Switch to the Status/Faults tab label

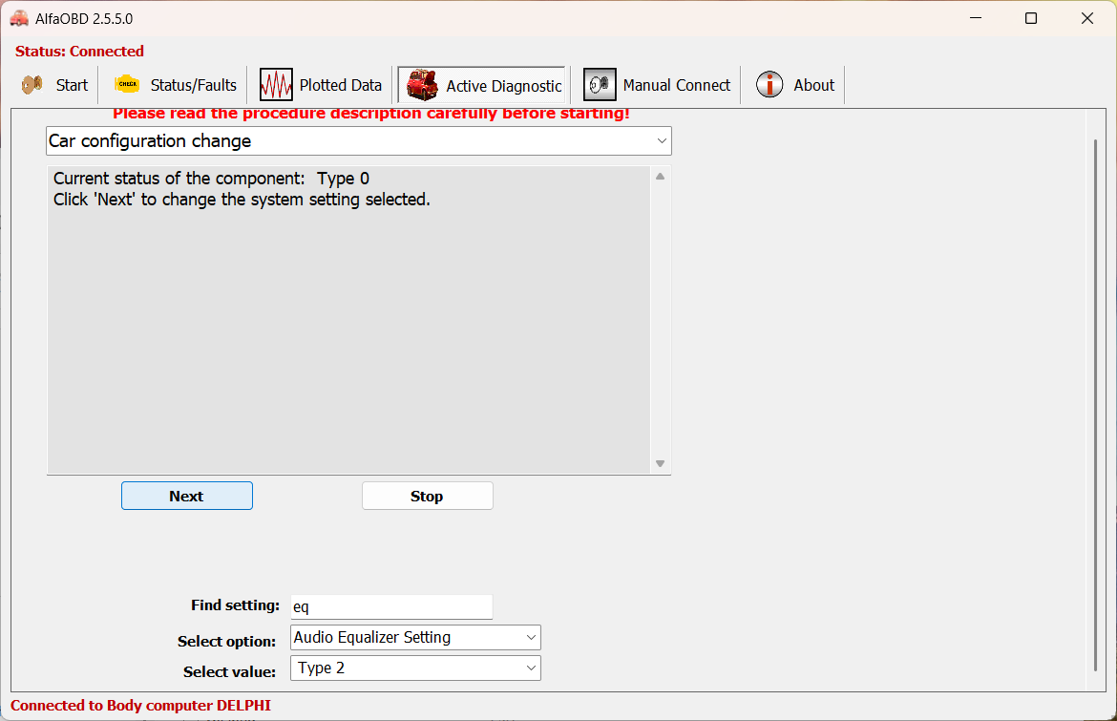pos(193,85)
